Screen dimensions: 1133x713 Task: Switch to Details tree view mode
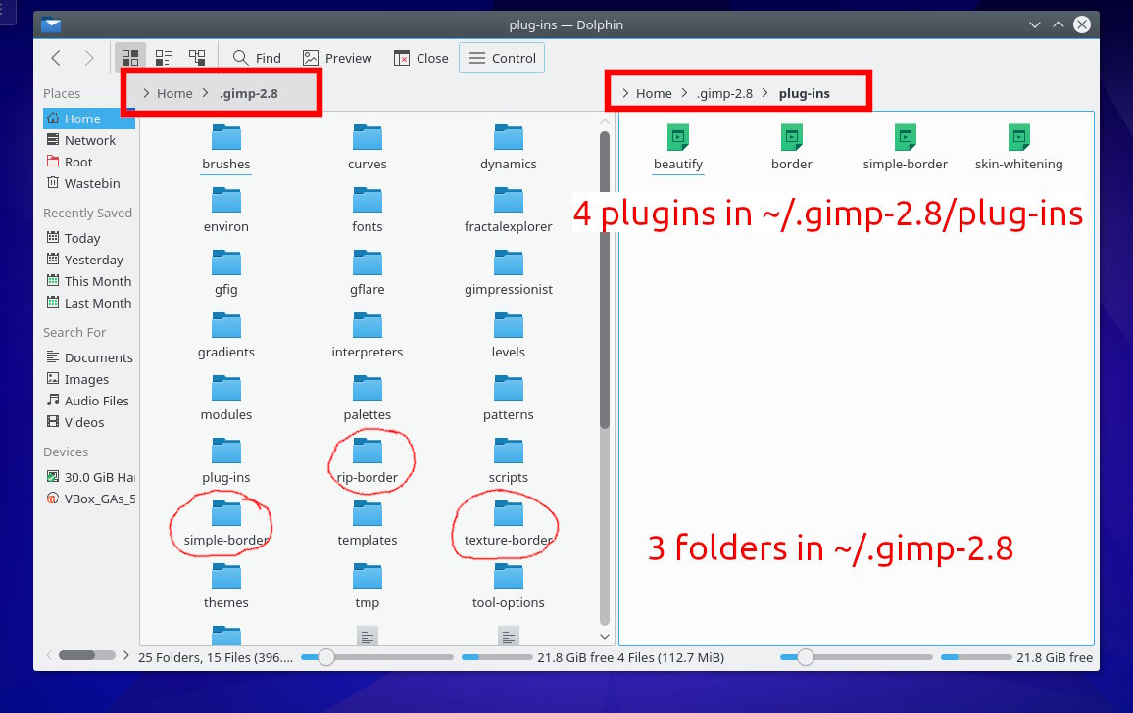pyautogui.click(x=197, y=58)
